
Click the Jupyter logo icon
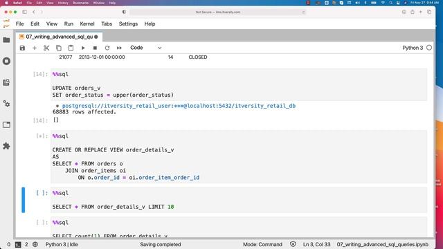pyautogui.click(x=6, y=24)
